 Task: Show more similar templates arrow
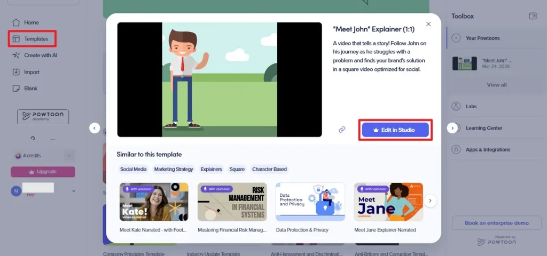point(430,201)
